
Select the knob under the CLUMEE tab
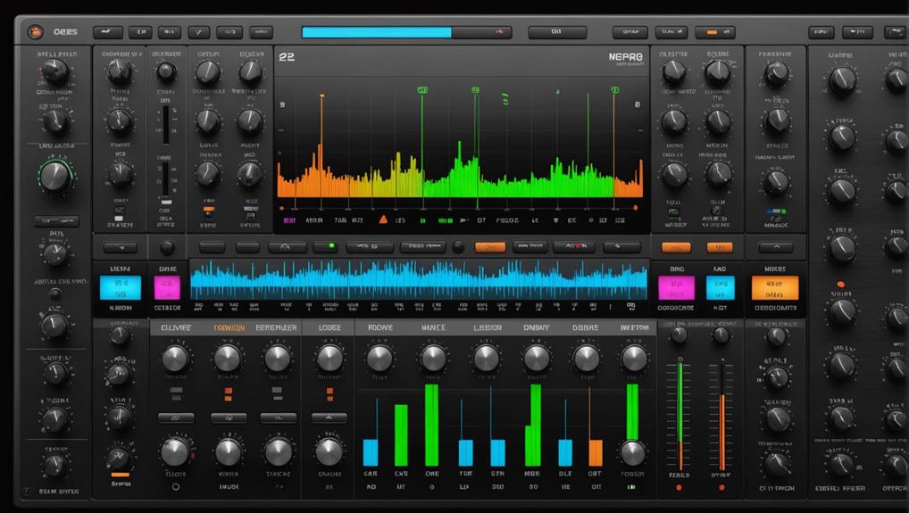[175, 359]
